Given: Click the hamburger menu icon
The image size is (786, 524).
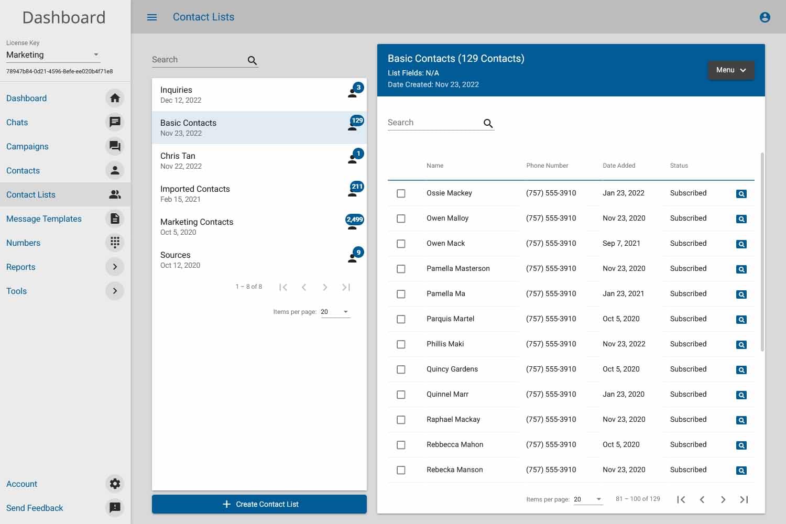Looking at the screenshot, I should pyautogui.click(x=152, y=17).
